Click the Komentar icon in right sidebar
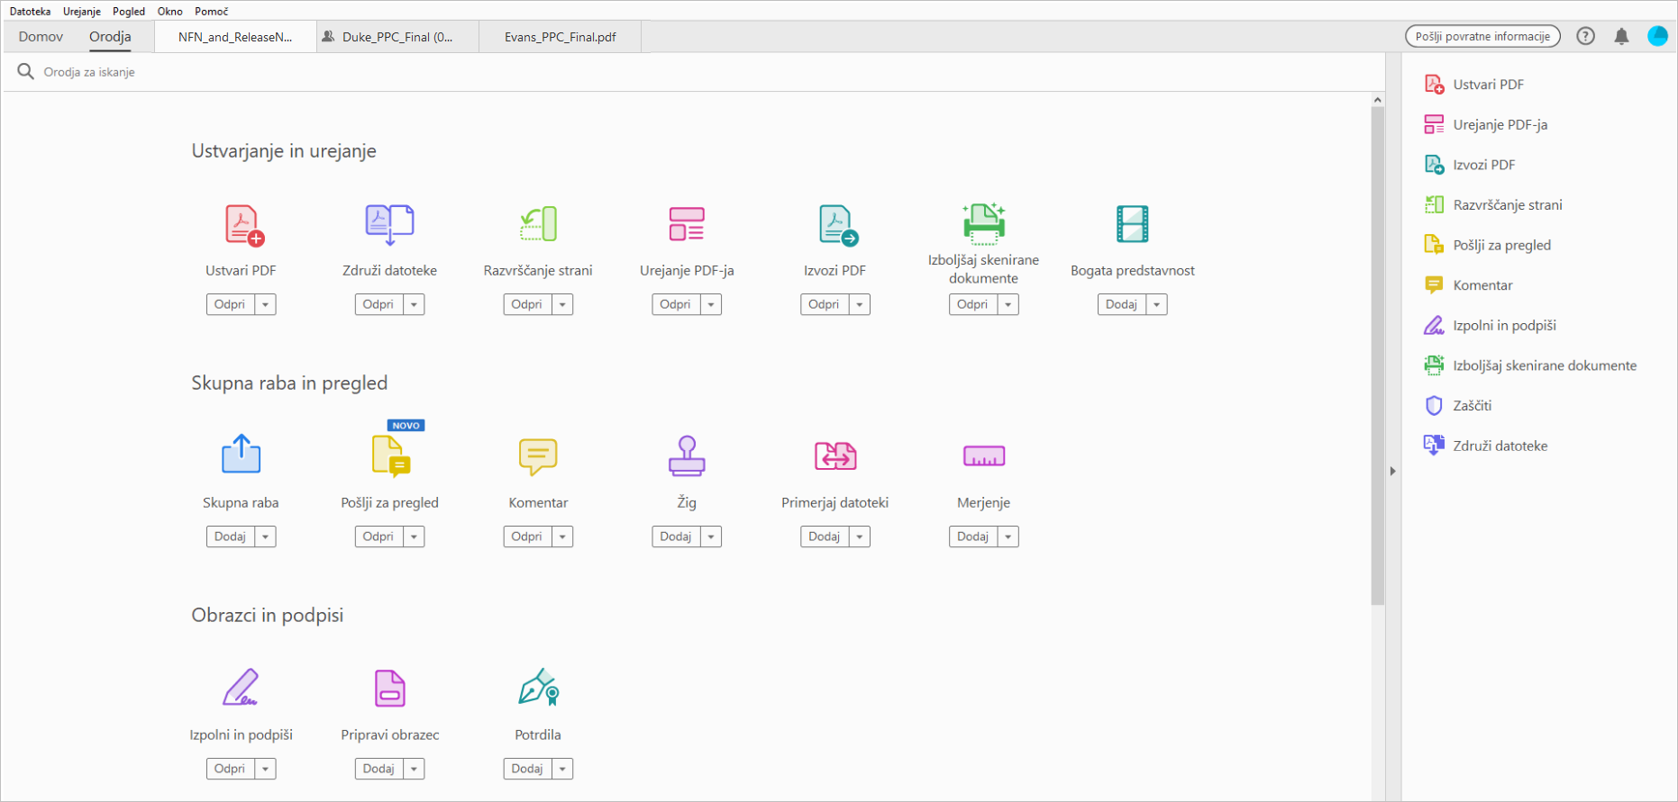1678x802 pixels. point(1434,285)
